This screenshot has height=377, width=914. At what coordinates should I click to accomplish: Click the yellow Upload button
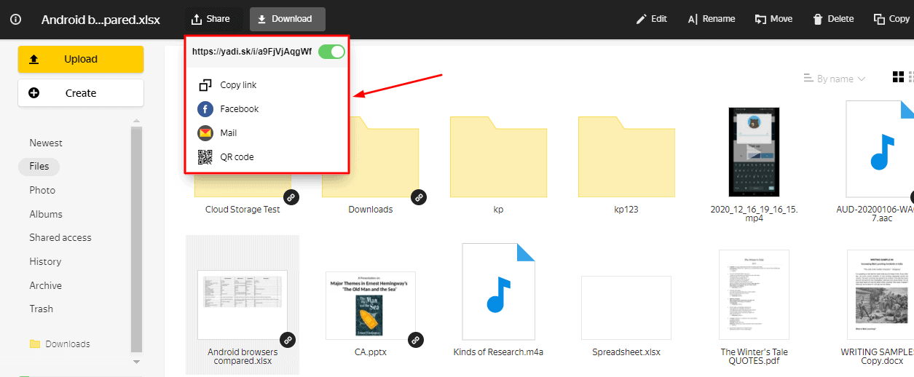click(x=81, y=60)
